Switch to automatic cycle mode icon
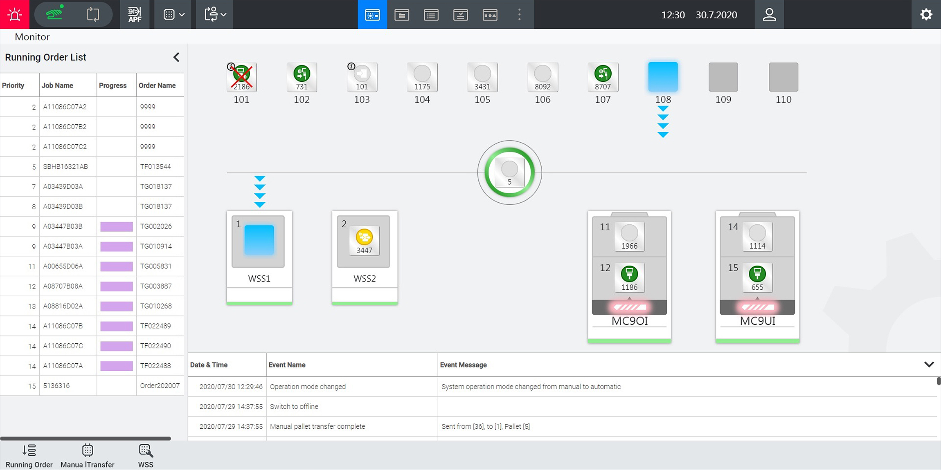941x470 pixels. coord(93,15)
